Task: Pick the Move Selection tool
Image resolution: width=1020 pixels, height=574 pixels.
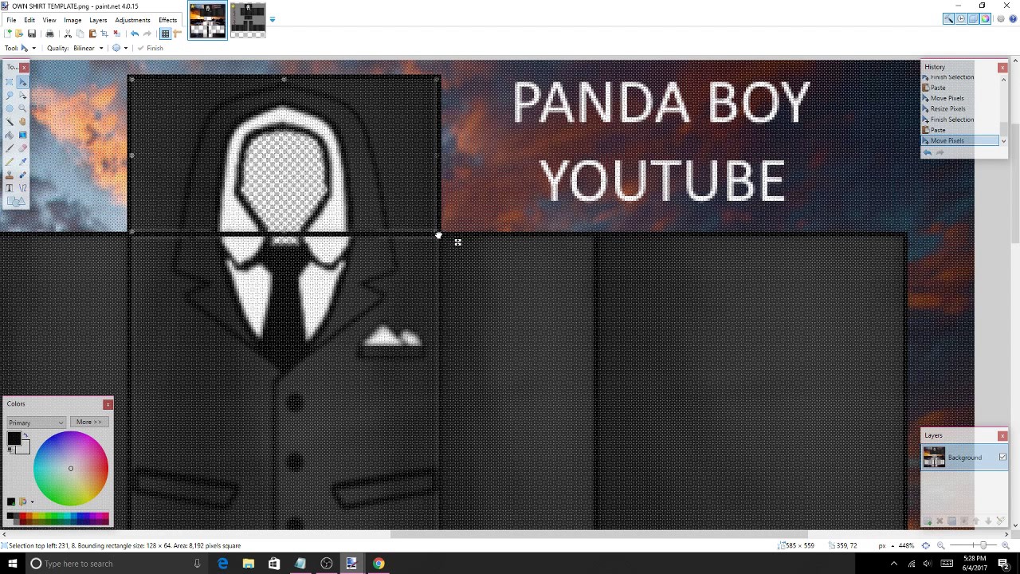Action: pos(22,95)
